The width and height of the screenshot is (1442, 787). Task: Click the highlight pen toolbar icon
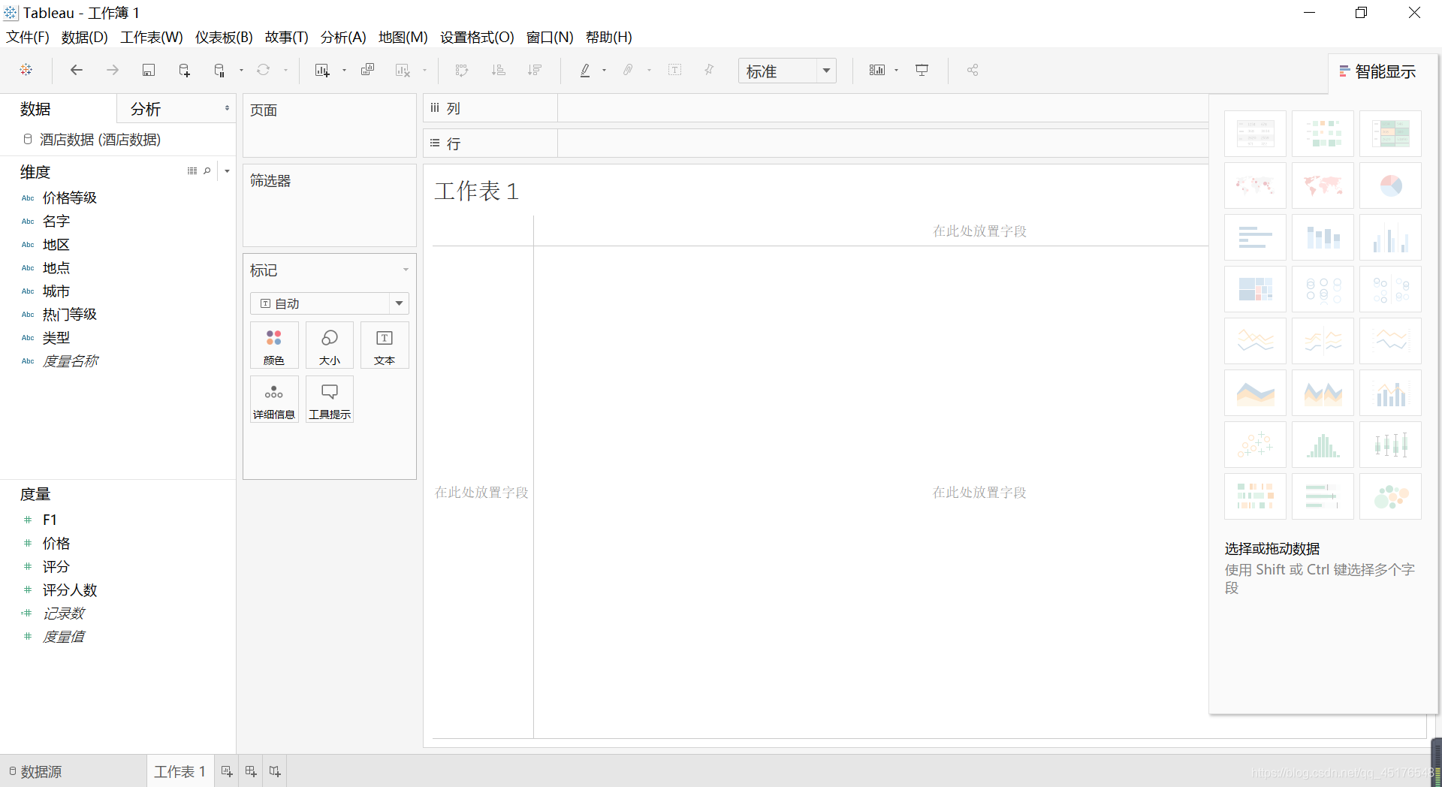pos(585,70)
